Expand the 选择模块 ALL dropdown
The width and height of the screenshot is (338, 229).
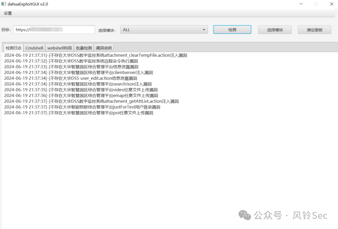pyautogui.click(x=164, y=30)
